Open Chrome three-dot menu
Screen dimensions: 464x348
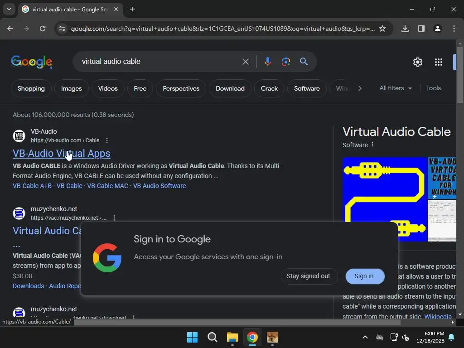click(x=454, y=29)
